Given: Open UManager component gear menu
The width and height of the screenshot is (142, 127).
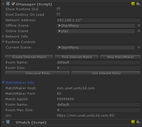Looking at the screenshot, I should (x=138, y=4).
